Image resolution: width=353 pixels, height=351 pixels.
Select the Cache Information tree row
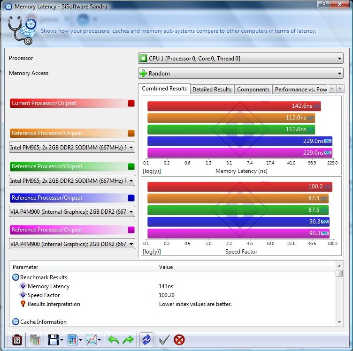[x=172, y=321]
